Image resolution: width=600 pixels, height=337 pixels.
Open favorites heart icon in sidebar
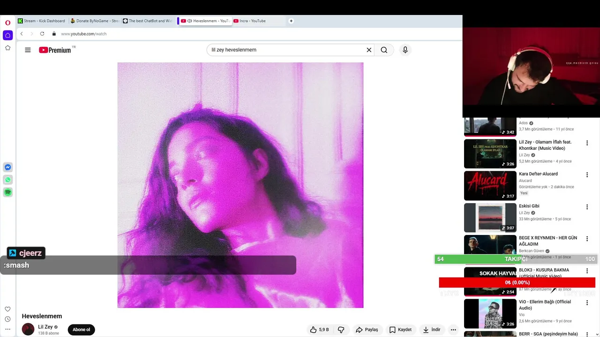[7, 309]
